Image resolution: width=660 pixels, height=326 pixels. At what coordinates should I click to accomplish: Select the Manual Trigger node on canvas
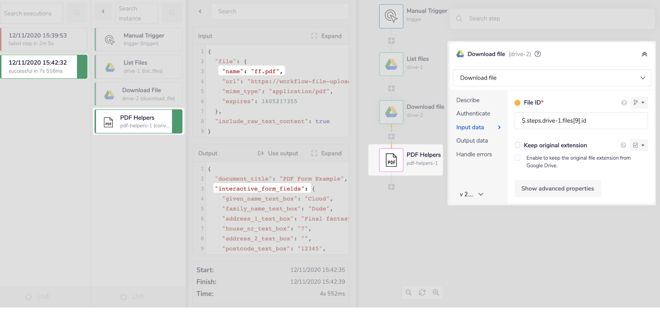pos(391,16)
